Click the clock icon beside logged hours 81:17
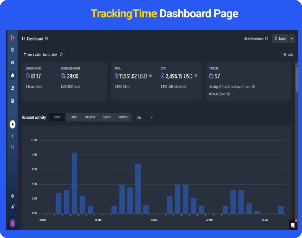302x238 pixels. coord(28,76)
